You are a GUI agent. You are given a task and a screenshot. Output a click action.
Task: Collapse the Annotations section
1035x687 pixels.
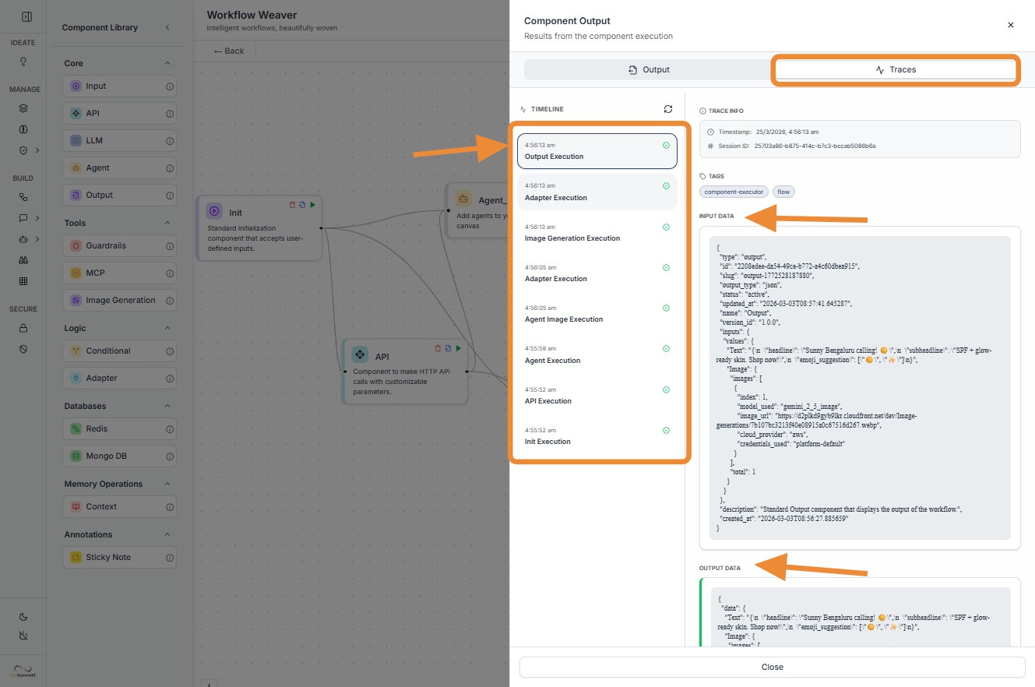coord(167,534)
